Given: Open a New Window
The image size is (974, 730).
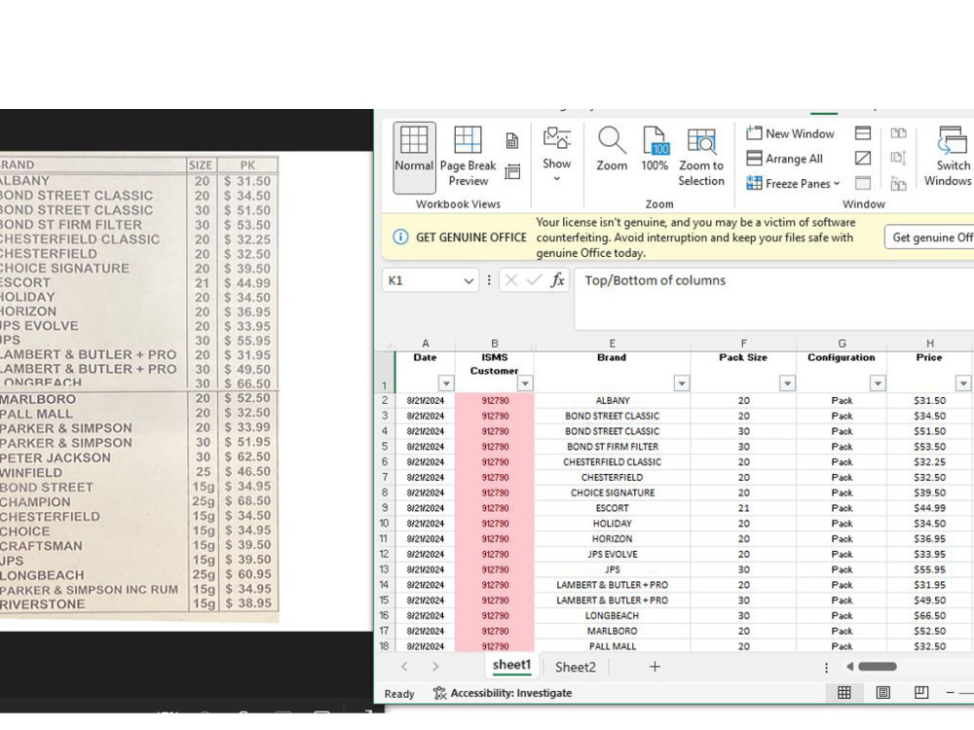Looking at the screenshot, I should point(790,133).
